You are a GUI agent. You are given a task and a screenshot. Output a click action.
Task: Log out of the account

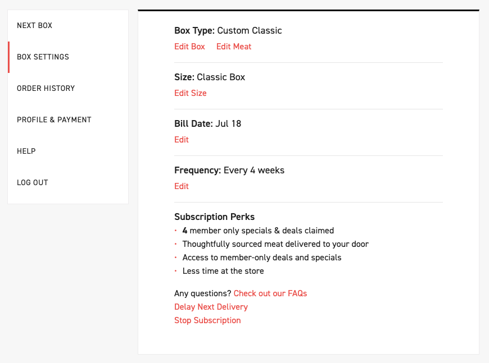[33, 183]
